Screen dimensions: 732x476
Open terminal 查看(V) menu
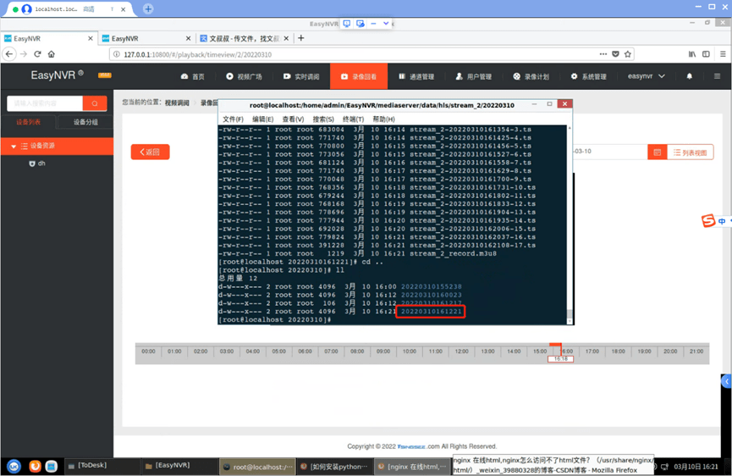point(293,119)
